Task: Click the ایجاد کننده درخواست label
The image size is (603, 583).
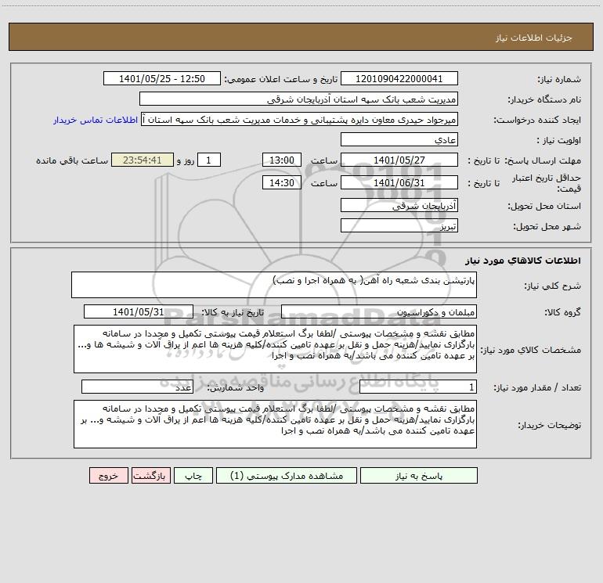Action: [x=537, y=120]
